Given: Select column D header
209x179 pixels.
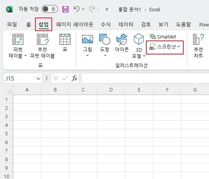Looking at the screenshot, I should 111,90.
